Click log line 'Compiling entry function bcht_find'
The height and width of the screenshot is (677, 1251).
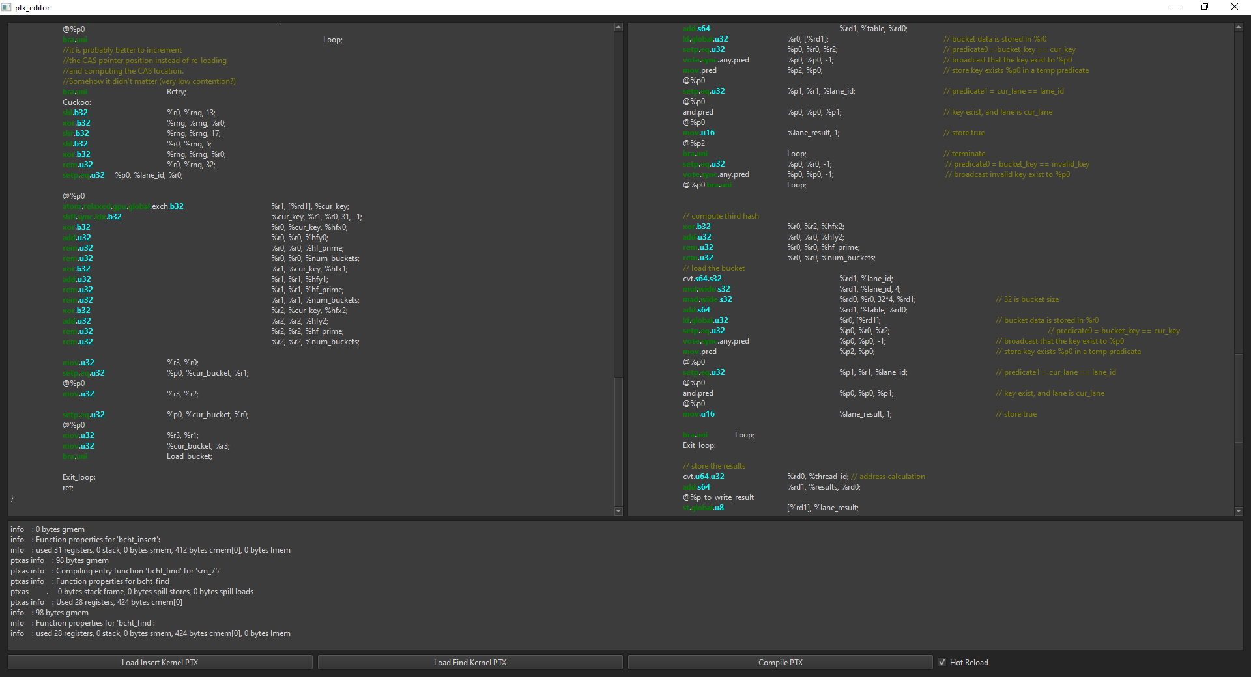tap(115, 571)
